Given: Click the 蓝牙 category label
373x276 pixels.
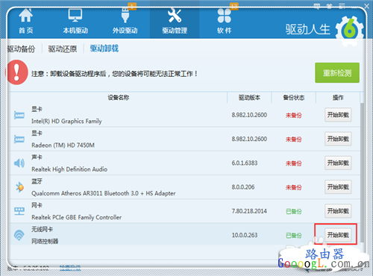Looking at the screenshot, I should 37,181.
